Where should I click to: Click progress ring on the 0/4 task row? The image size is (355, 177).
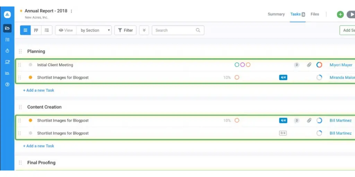tap(319, 133)
